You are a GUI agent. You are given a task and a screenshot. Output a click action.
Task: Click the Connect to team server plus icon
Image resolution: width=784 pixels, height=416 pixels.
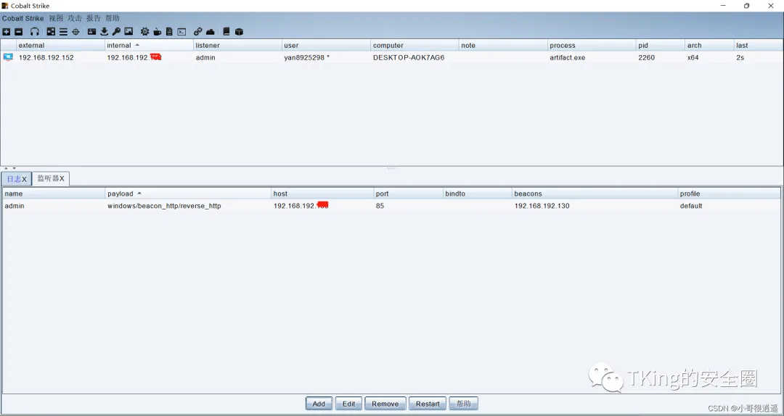(x=6, y=31)
